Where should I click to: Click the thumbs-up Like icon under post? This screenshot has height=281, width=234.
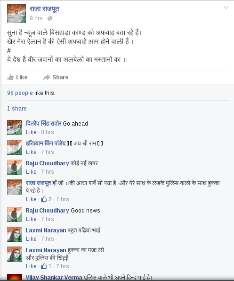[10, 77]
